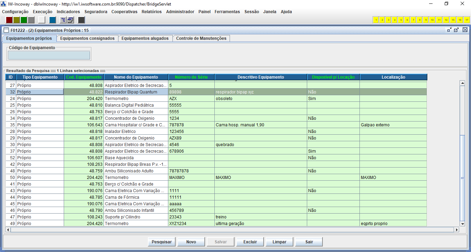Click the yellow shortcut button numbered 1
The height and width of the screenshot is (252, 471).
tap(376, 20)
